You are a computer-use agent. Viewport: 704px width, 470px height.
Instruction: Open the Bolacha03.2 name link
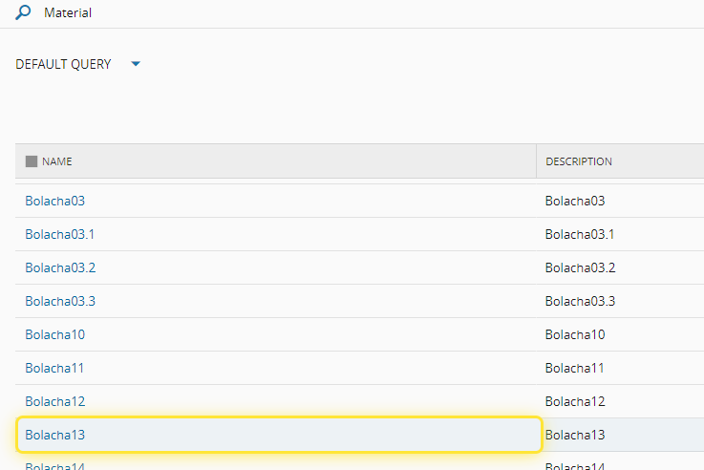[x=60, y=267]
